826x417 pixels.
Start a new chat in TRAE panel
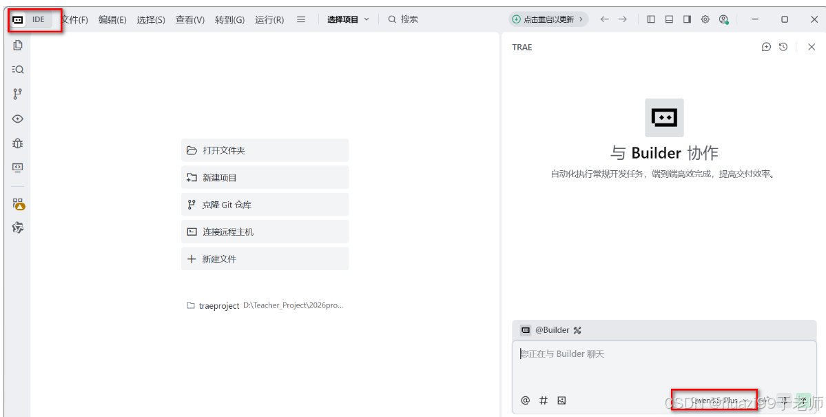tap(767, 47)
